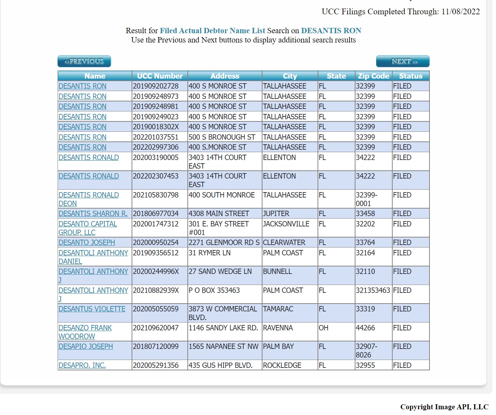Screen dimensions: 496x415
Task: Click the PREVIOUS button
Action: pyautogui.click(x=84, y=61)
